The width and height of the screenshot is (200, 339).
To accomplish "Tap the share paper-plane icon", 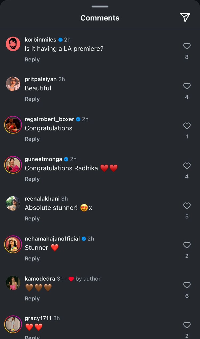I will (185, 17).
